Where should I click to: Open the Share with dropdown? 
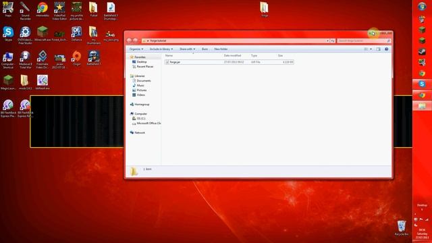187,49
